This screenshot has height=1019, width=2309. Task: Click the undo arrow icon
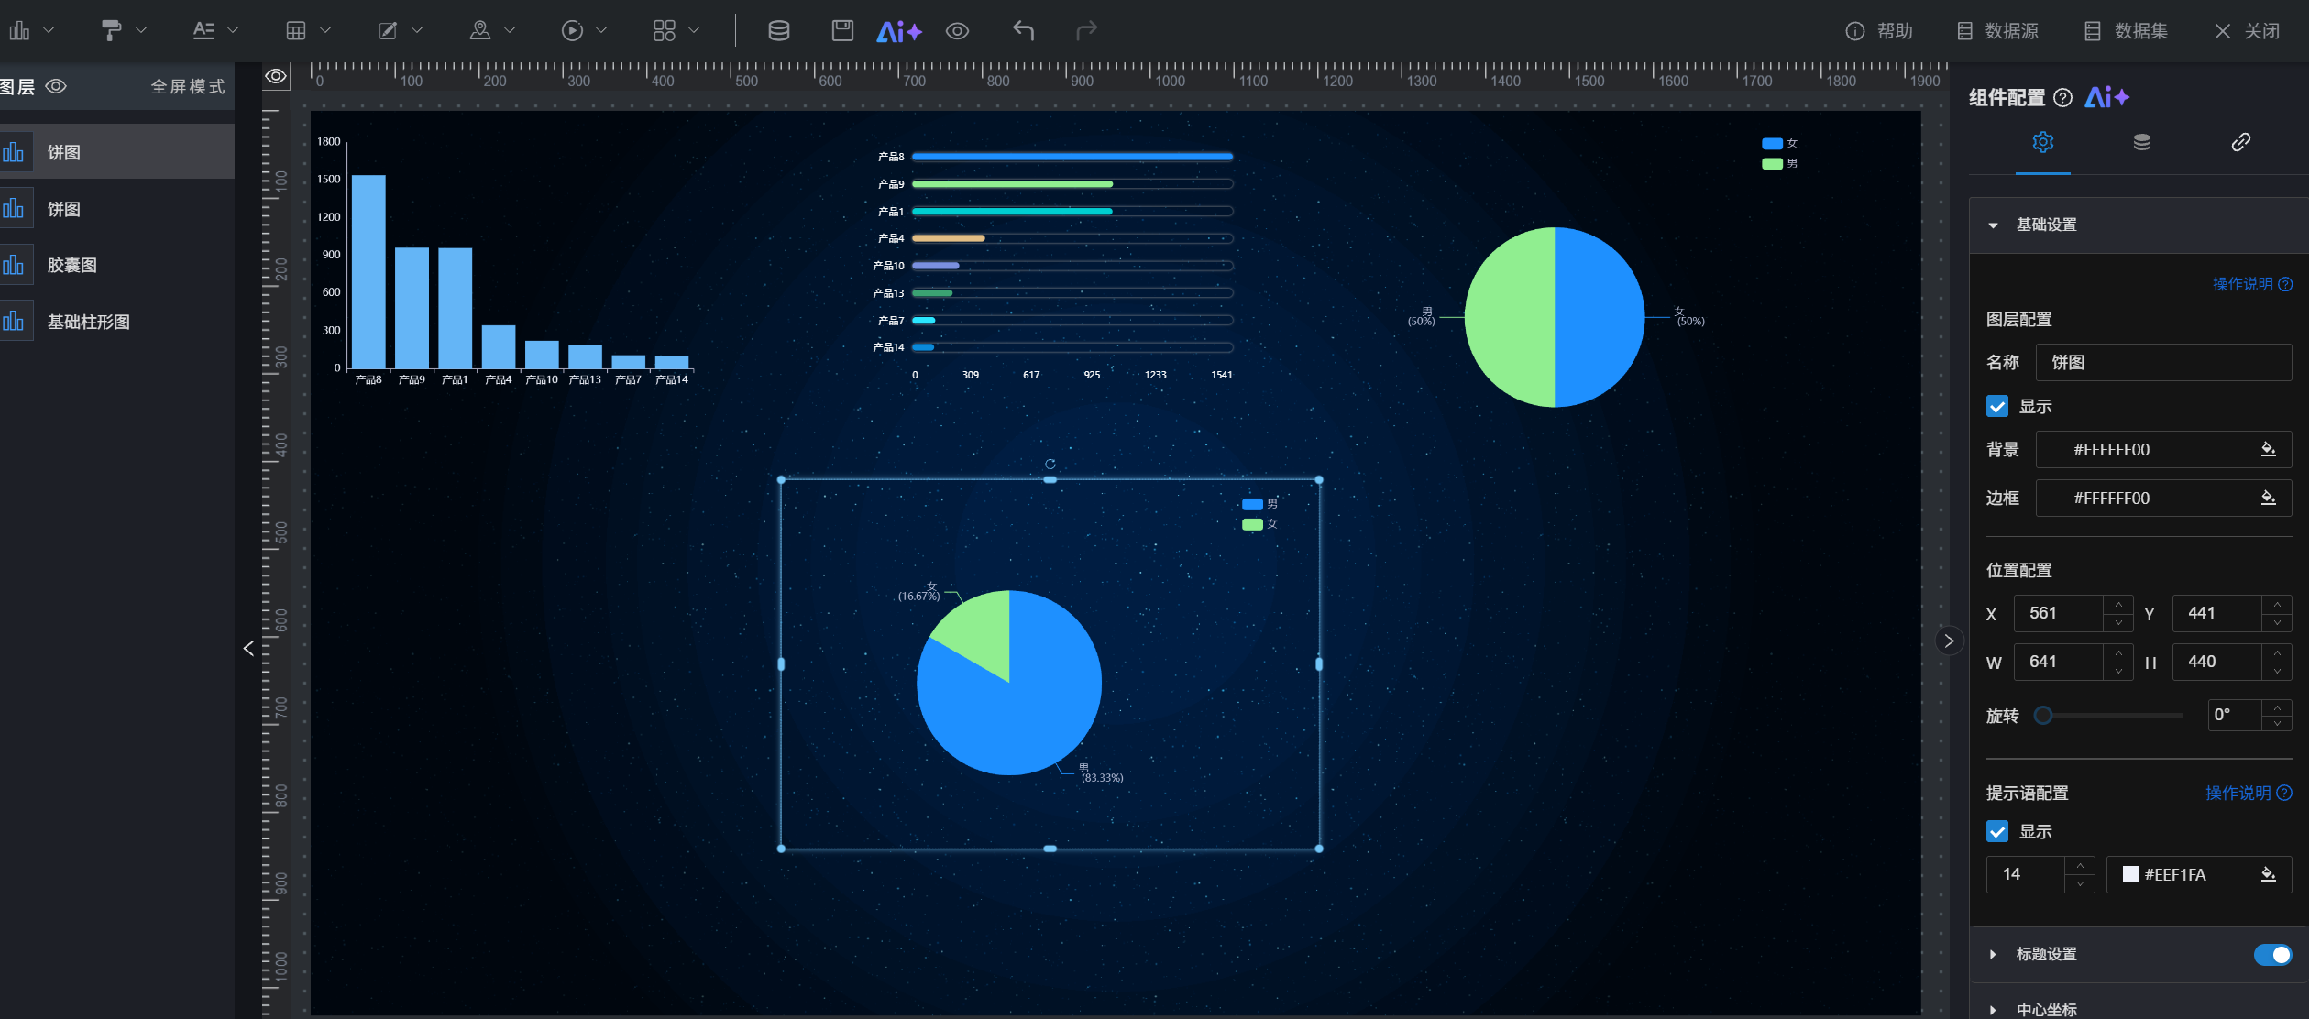click(x=1023, y=31)
